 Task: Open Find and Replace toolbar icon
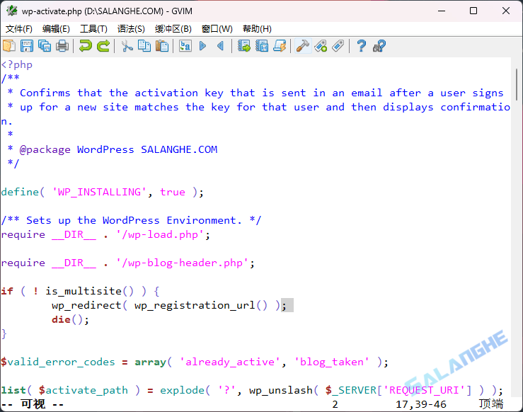click(185, 46)
